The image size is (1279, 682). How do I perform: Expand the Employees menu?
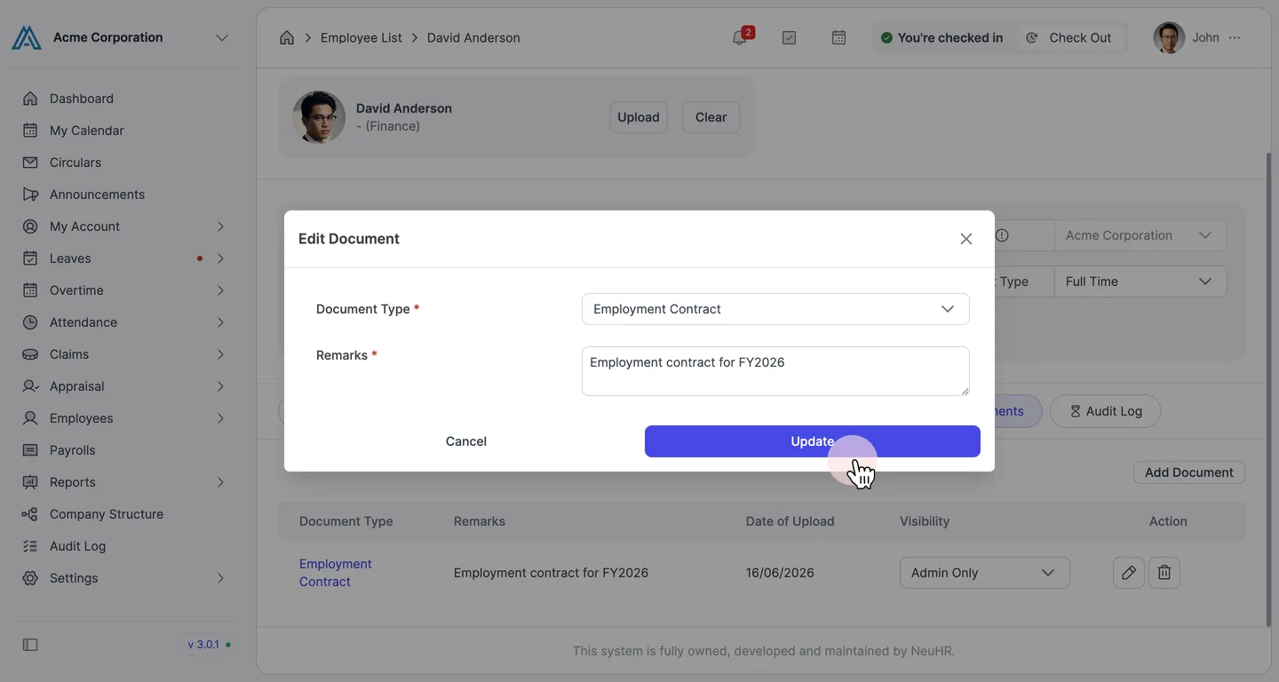pyautogui.click(x=124, y=418)
